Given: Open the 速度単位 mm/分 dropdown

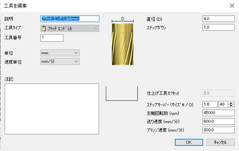Looking at the screenshot, I should (x=60, y=62).
